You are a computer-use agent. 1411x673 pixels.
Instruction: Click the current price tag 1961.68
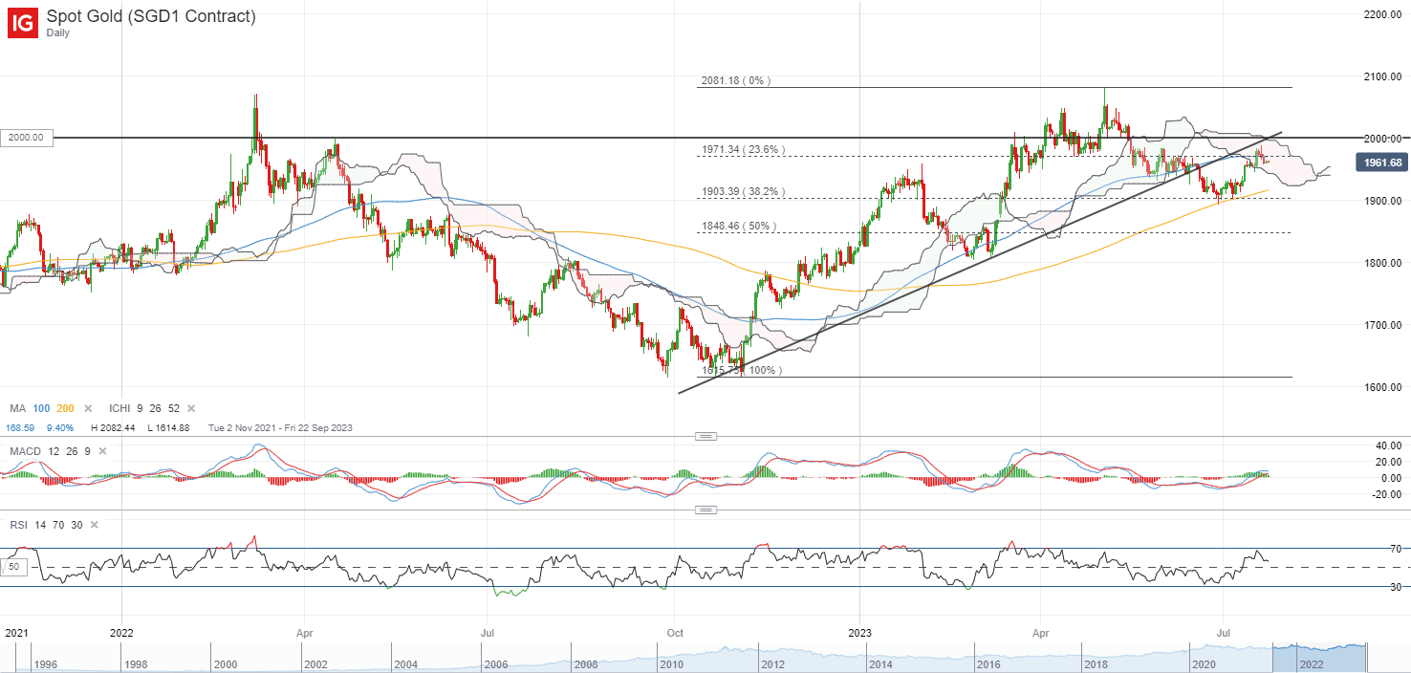1381,164
